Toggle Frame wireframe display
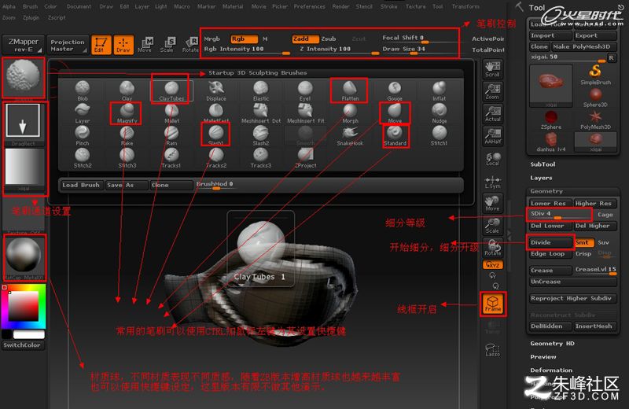 [493, 304]
